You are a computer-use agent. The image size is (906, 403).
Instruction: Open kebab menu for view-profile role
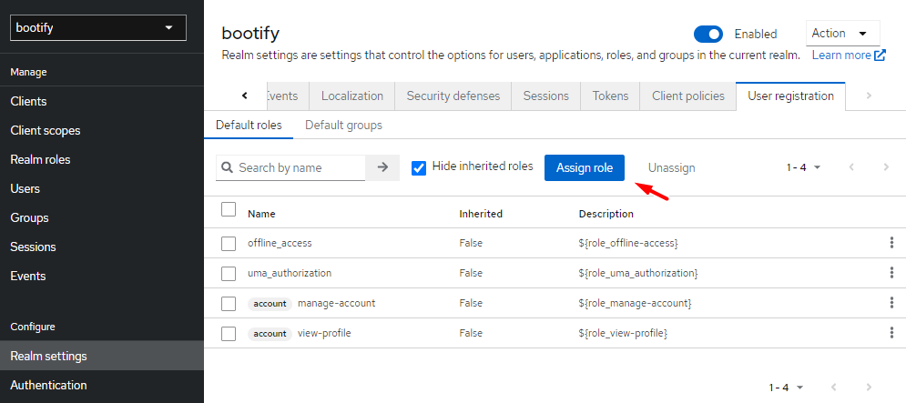pyautogui.click(x=891, y=334)
